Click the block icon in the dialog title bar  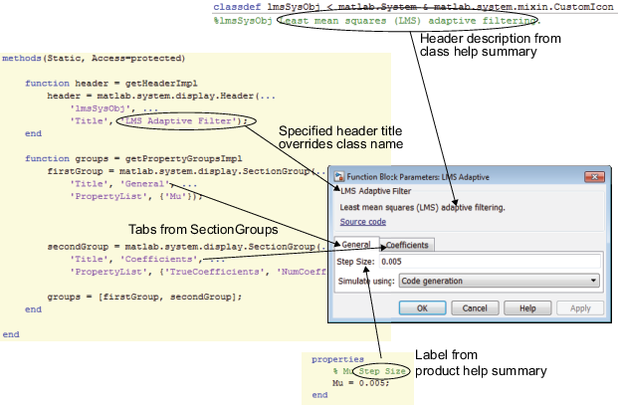coord(338,176)
